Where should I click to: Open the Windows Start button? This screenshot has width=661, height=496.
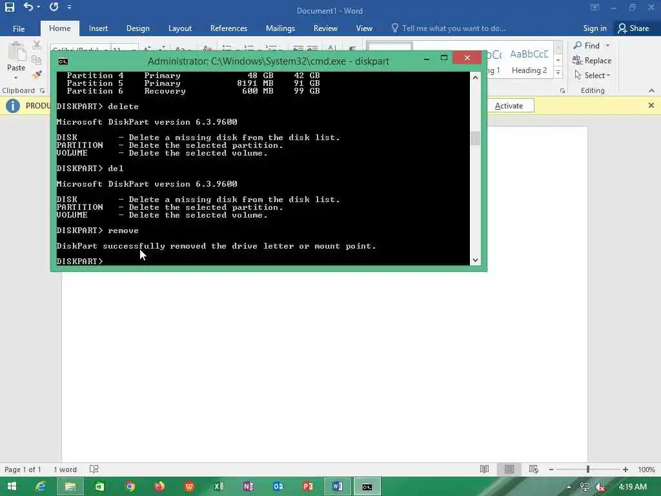tap(12, 486)
